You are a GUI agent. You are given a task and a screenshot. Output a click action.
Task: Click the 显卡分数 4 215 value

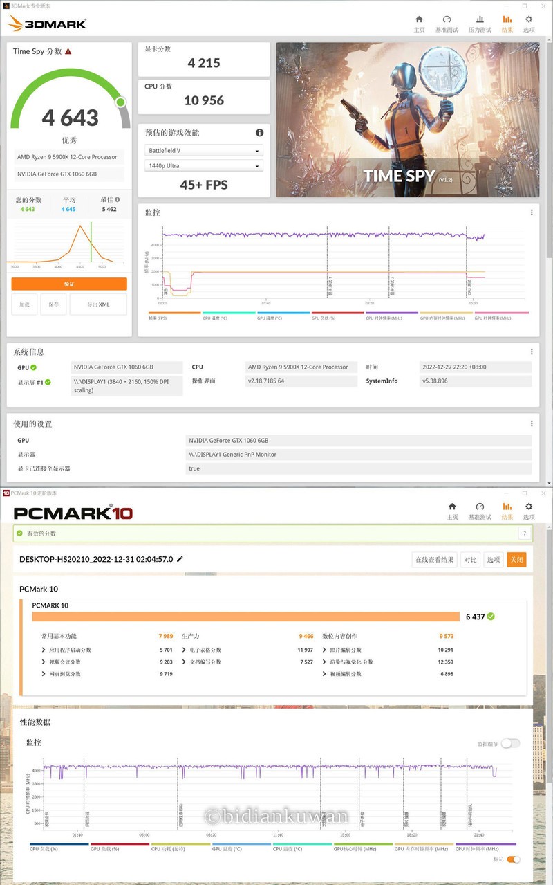tap(204, 63)
